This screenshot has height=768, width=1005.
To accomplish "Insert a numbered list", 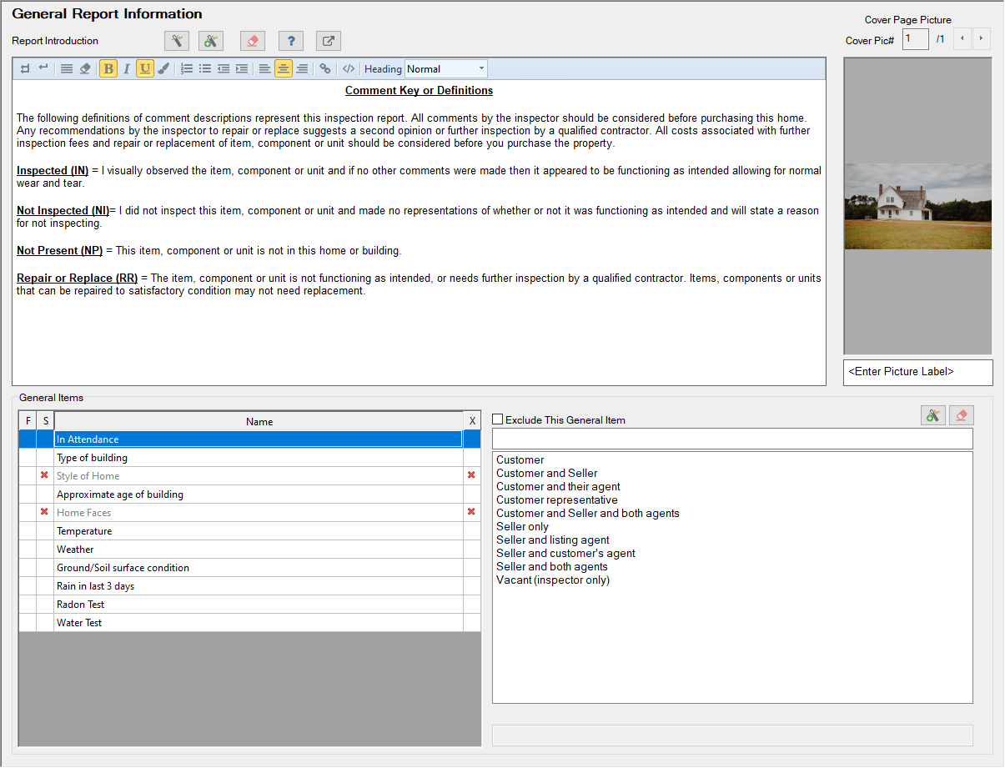I will tap(187, 69).
